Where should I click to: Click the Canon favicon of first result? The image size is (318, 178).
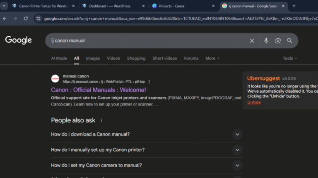click(x=55, y=79)
